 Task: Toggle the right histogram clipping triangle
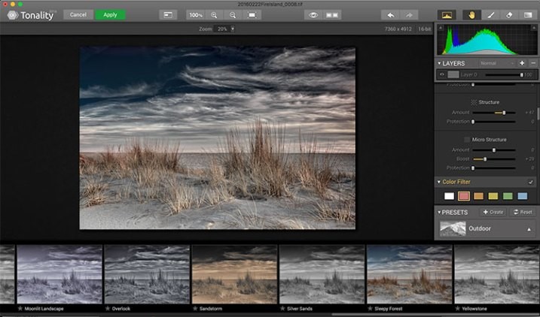[533, 28]
